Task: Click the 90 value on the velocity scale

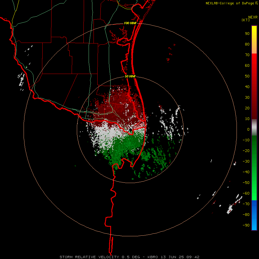Action: [x=247, y=34]
